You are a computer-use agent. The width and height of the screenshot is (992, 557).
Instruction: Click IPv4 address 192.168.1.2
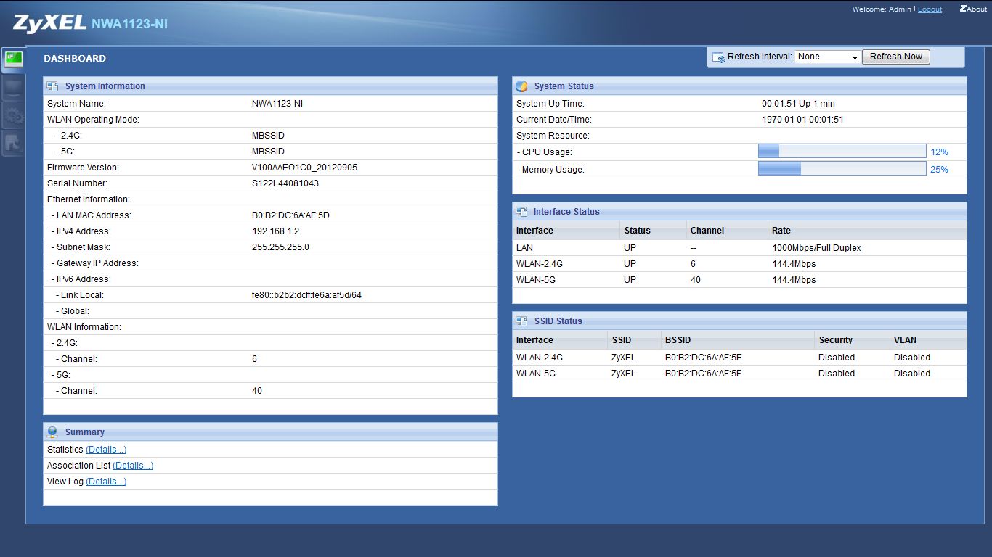pos(275,231)
